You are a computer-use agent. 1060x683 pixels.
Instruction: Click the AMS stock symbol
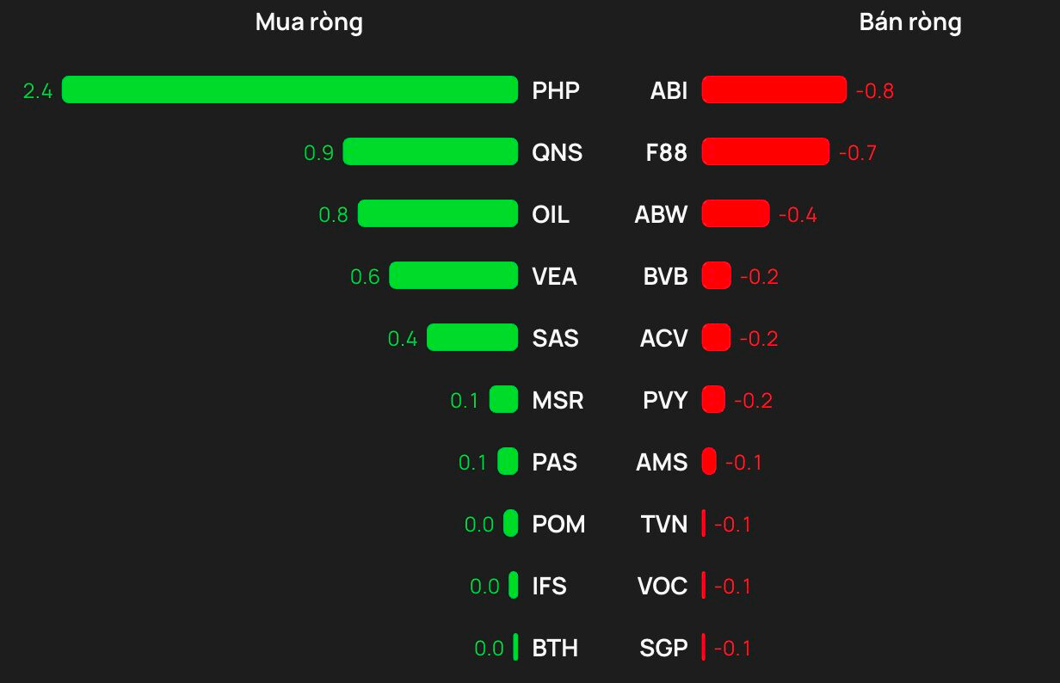[x=662, y=462]
